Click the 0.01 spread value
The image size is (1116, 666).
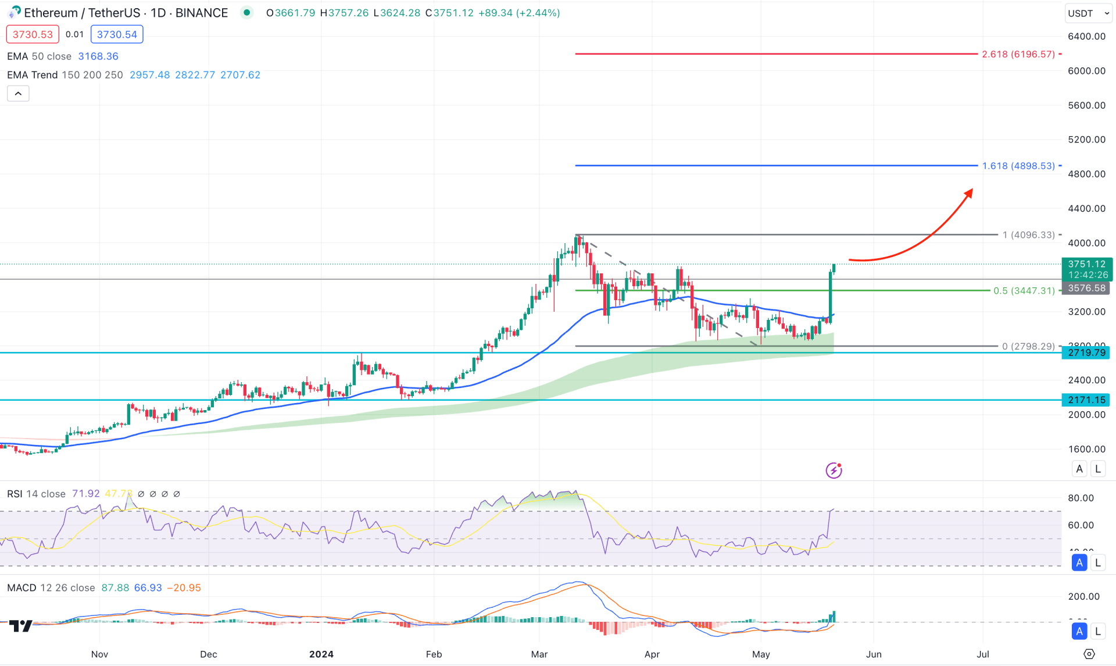pos(74,34)
